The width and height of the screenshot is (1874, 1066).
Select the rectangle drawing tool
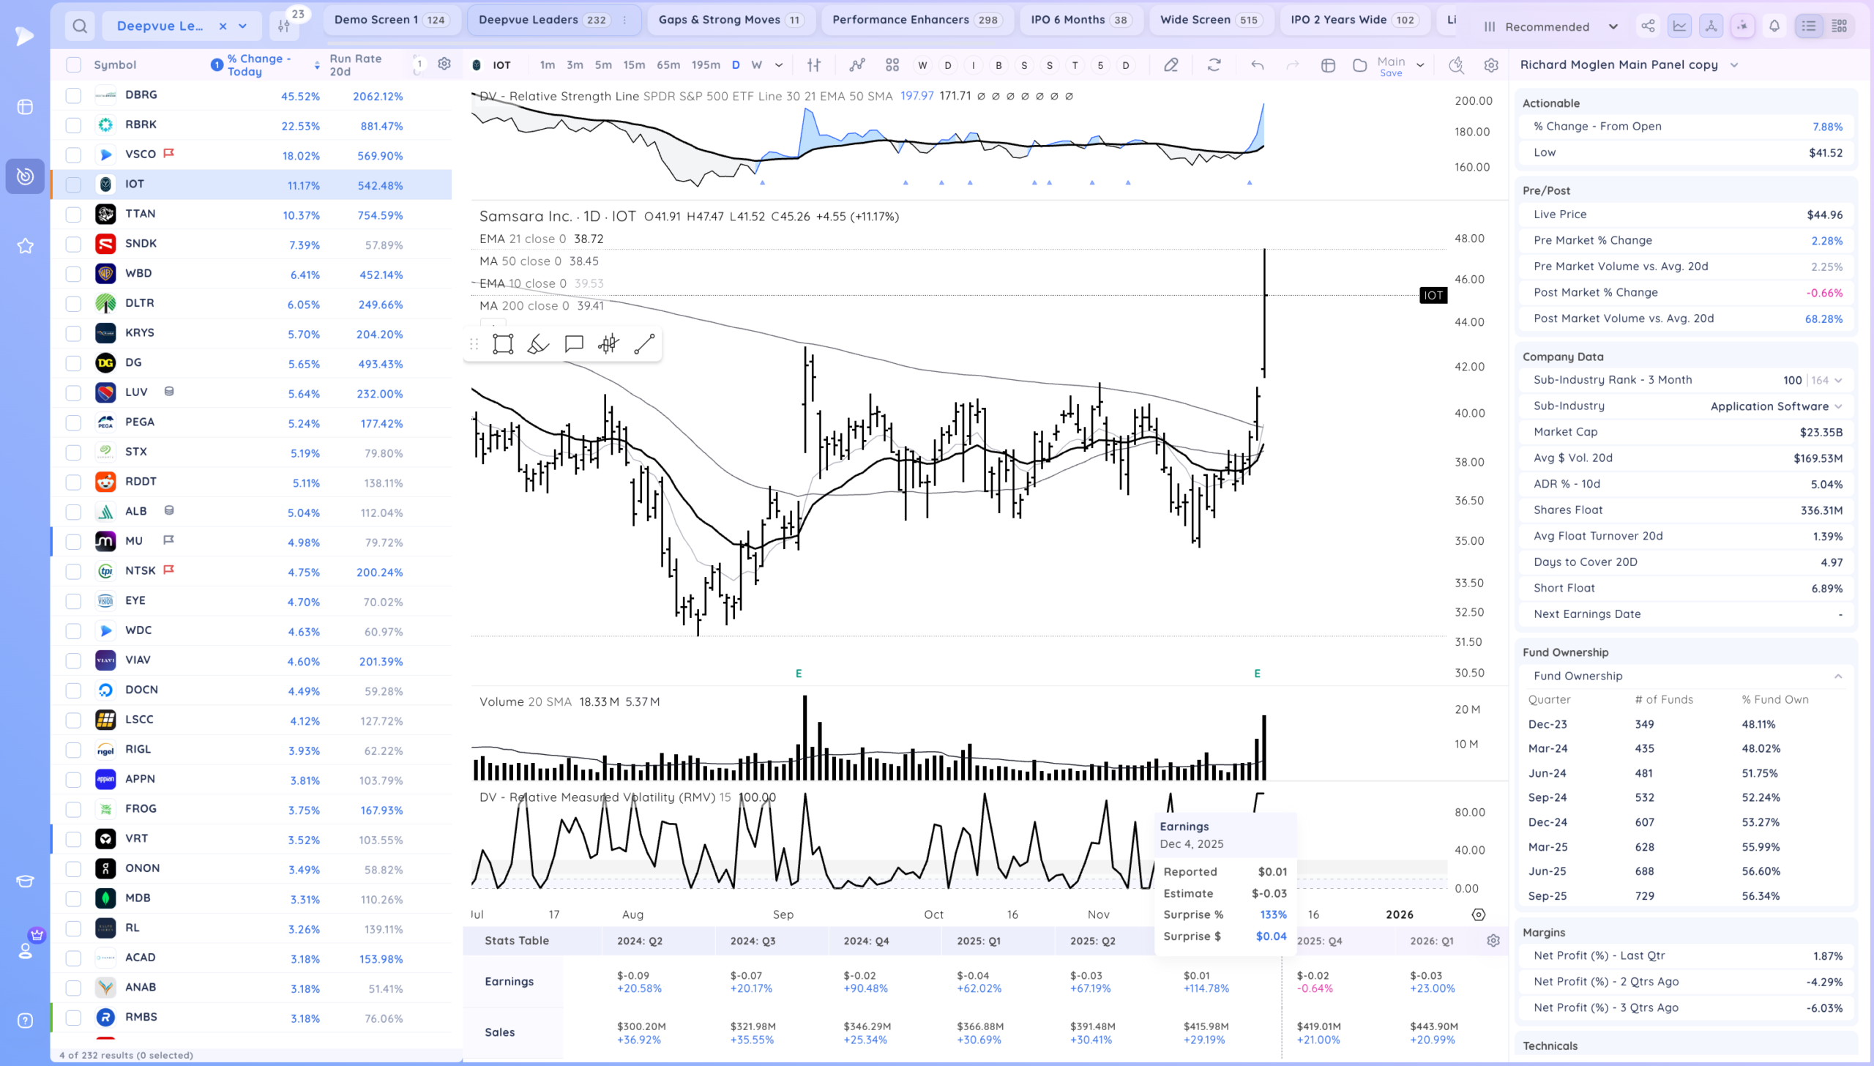click(503, 344)
